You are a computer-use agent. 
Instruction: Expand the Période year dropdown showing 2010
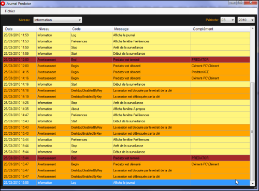pyautogui.click(x=246, y=20)
